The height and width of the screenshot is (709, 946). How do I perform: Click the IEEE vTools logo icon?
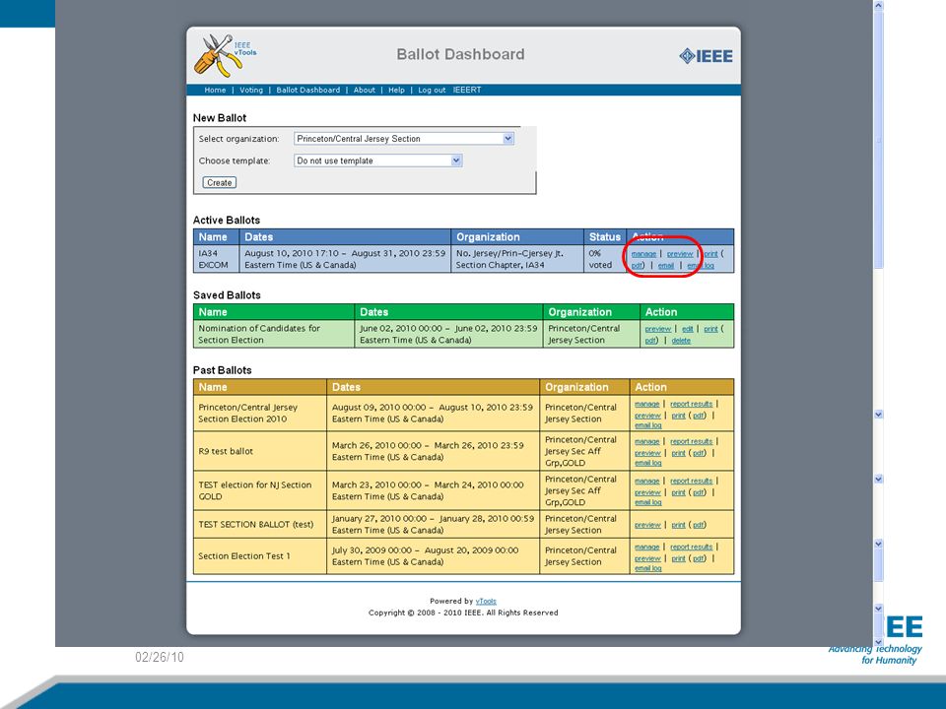pos(225,55)
